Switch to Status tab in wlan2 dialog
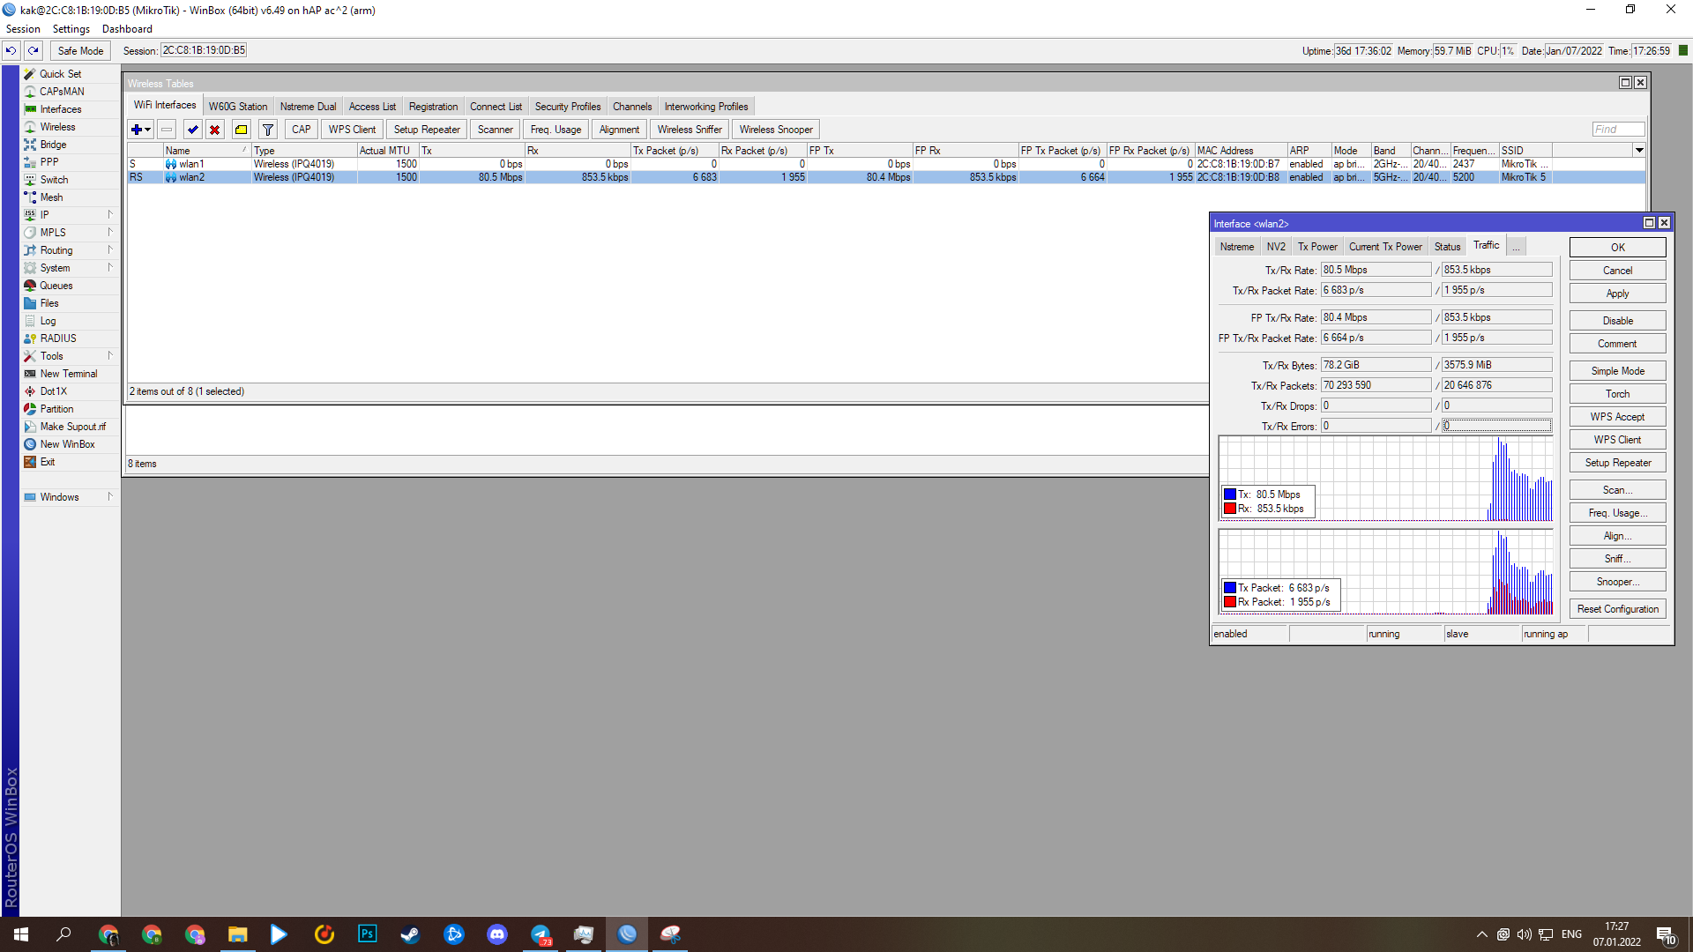 click(1447, 247)
